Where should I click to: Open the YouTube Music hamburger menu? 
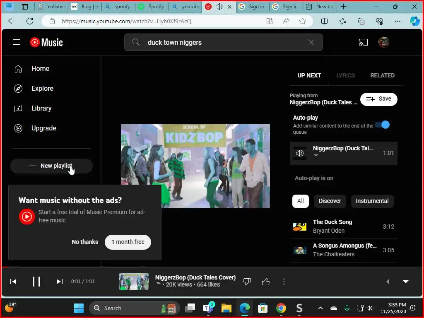coord(17,42)
